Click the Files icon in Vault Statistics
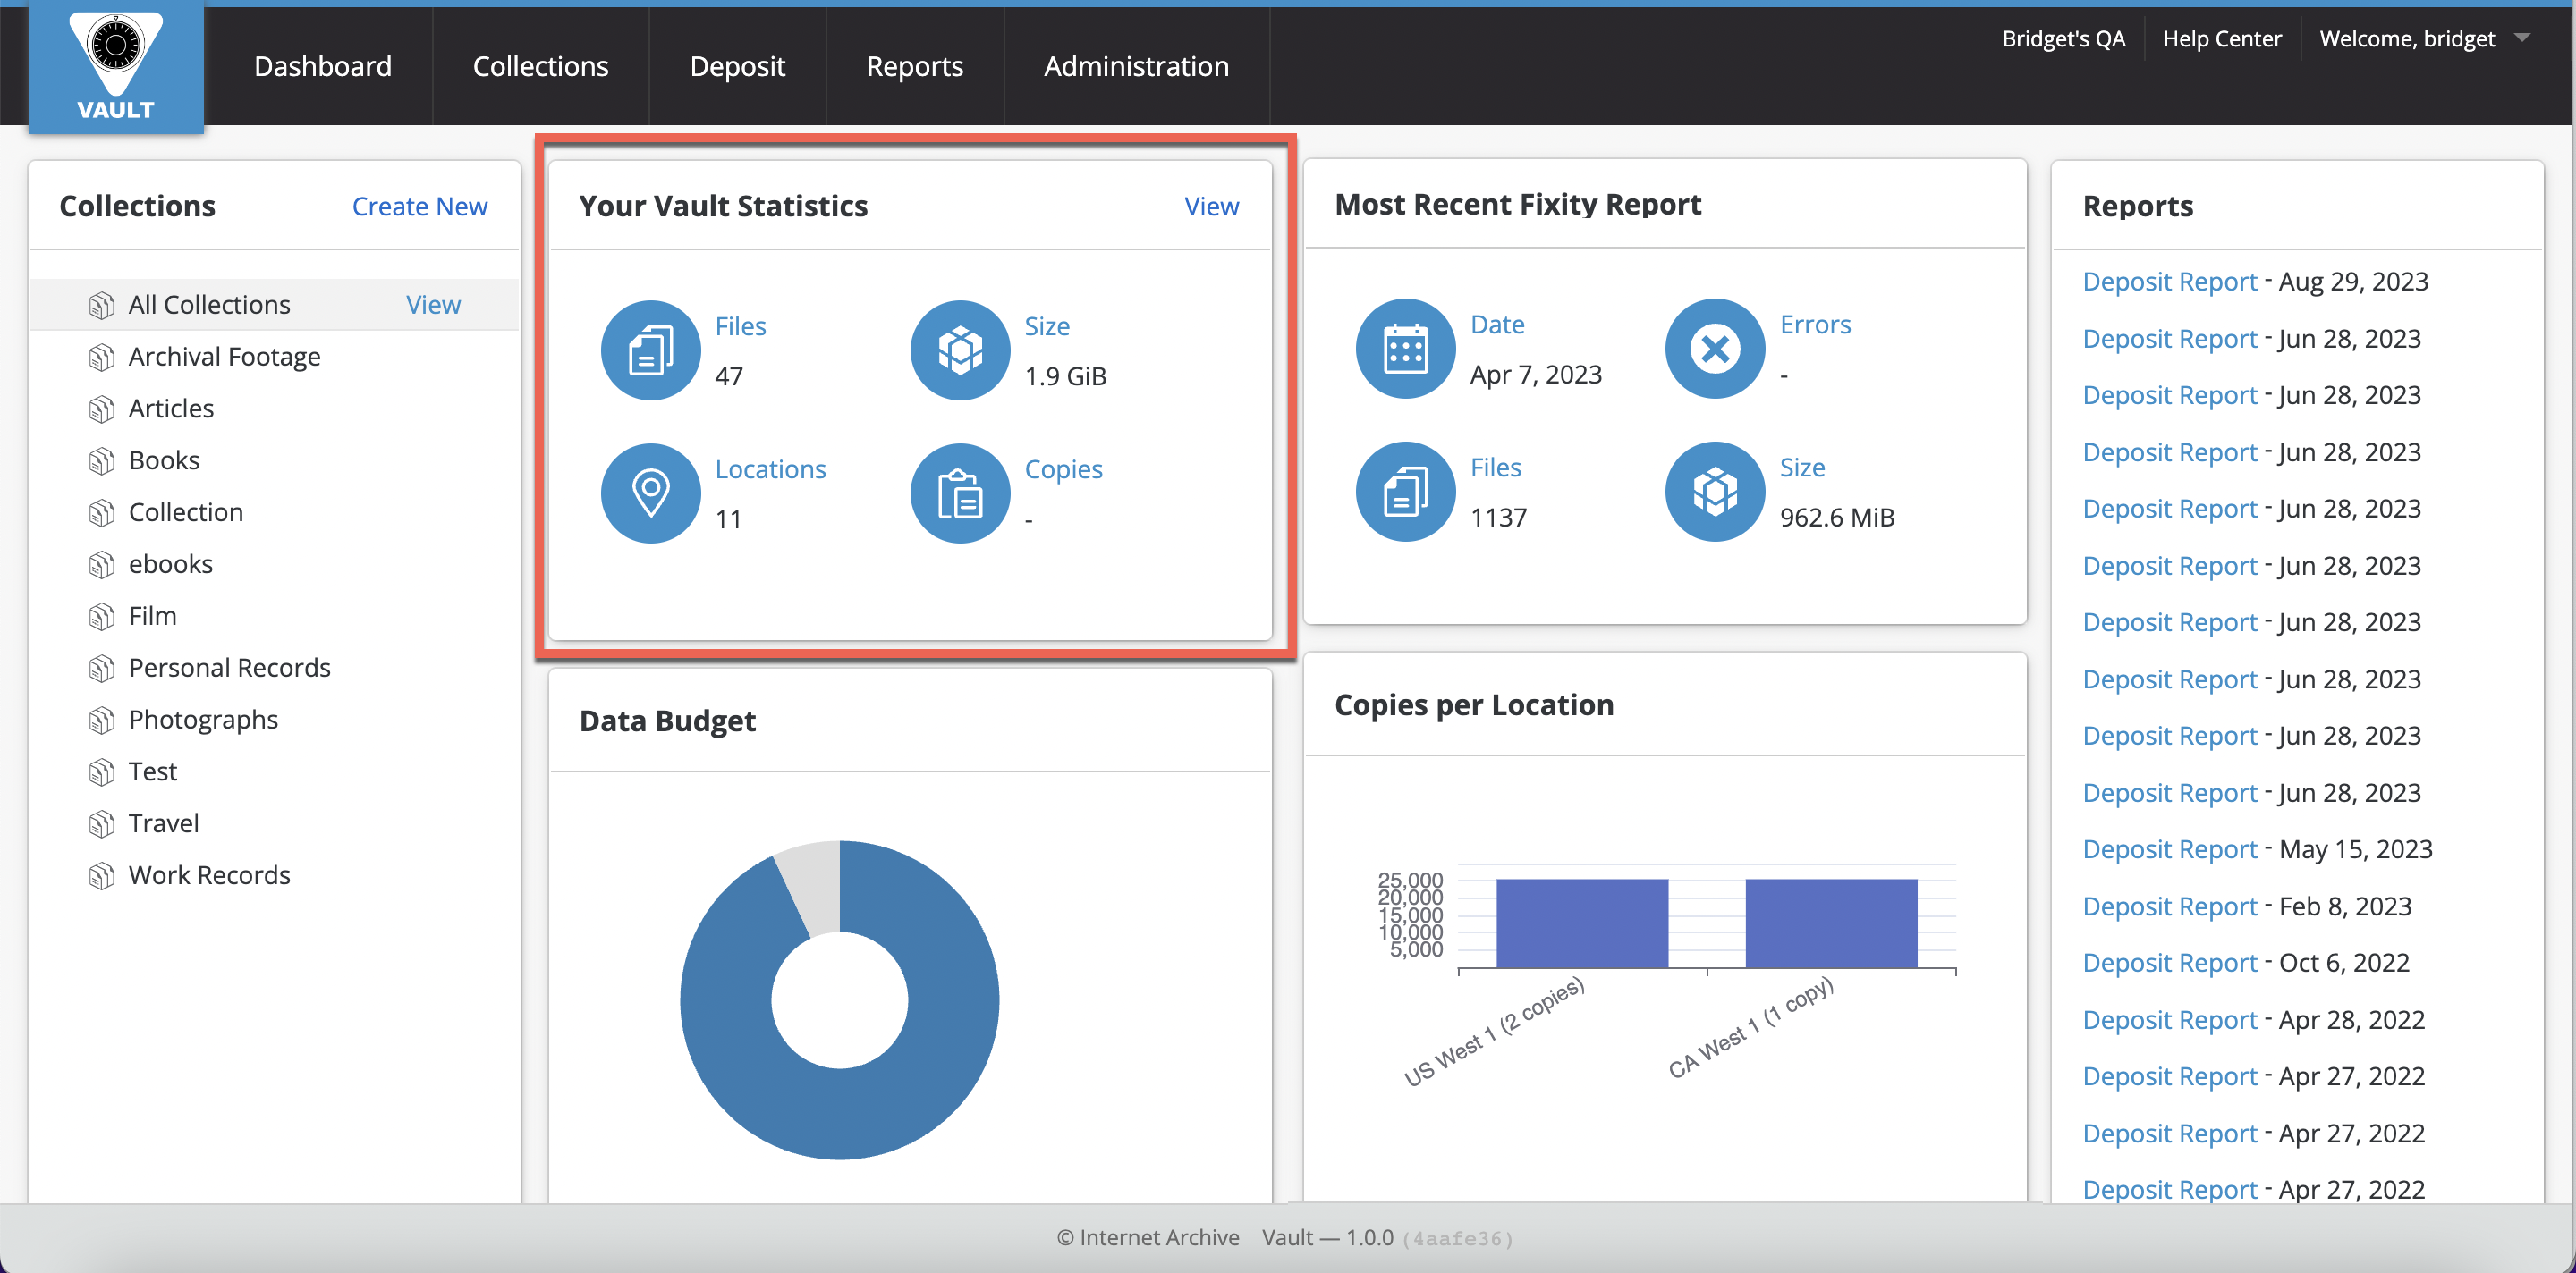 click(650, 350)
